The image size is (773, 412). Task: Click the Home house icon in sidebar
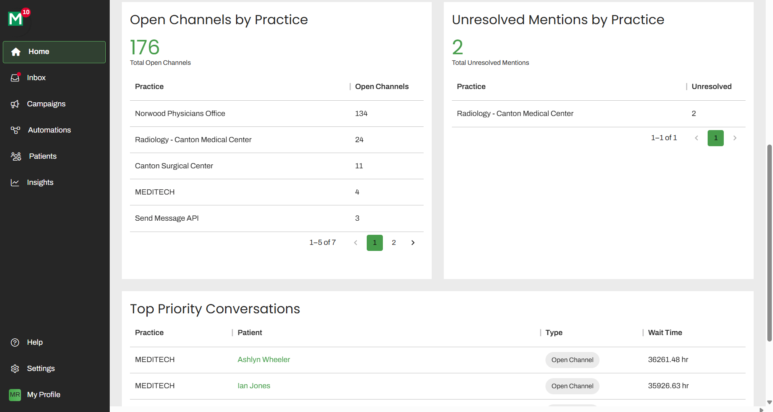click(x=16, y=52)
